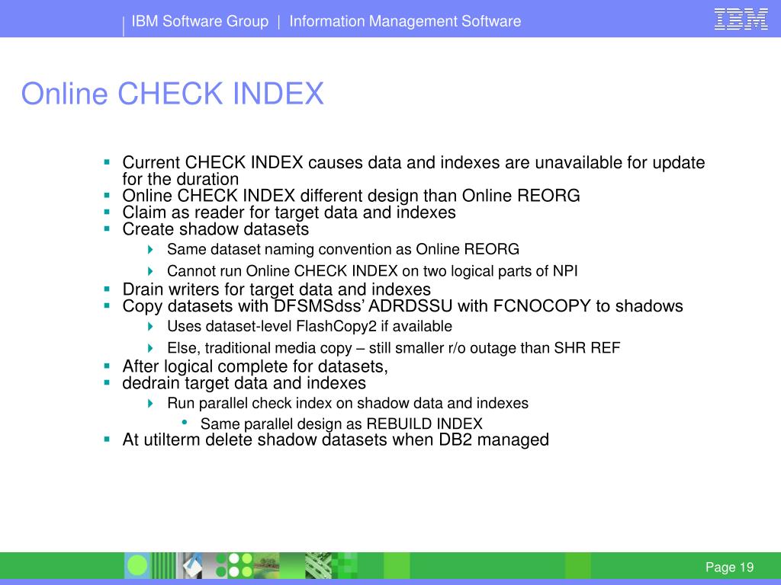Image resolution: width=781 pixels, height=585 pixels.
Task: Click 'Information Management Software' header text
Action: pyautogui.click(x=405, y=21)
